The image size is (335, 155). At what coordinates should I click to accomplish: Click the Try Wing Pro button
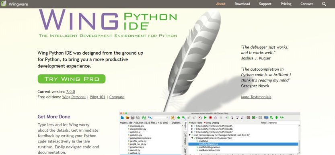[x=72, y=79]
